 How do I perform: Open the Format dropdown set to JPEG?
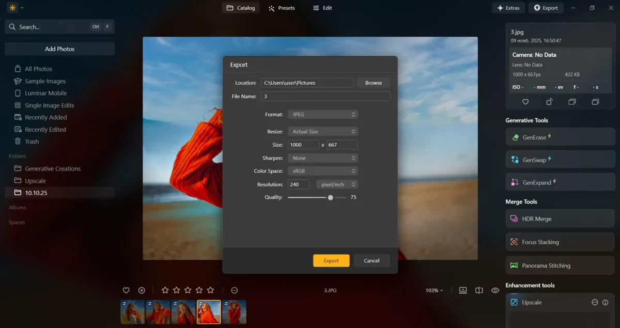(322, 114)
